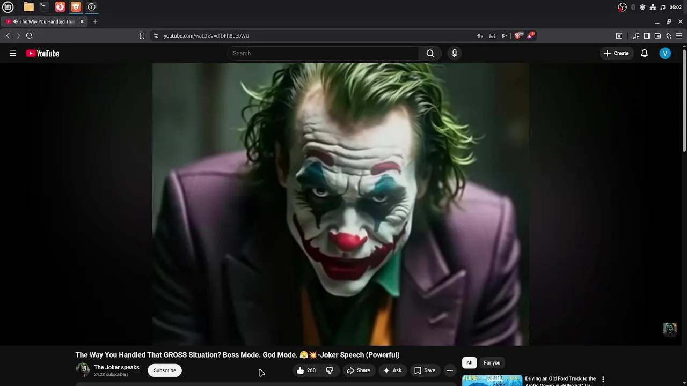
Task: Switch to Brave browser in the panel
Action: coord(76,7)
